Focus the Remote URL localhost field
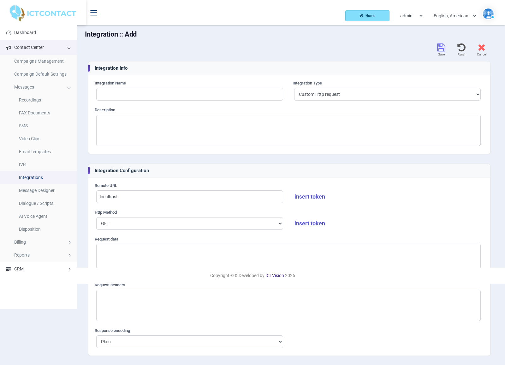Screen dimensions: 505x365 (x=190, y=197)
